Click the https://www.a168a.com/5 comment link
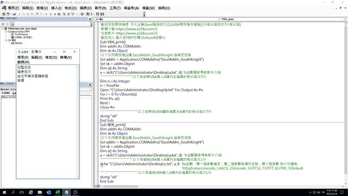 pos(136,33)
